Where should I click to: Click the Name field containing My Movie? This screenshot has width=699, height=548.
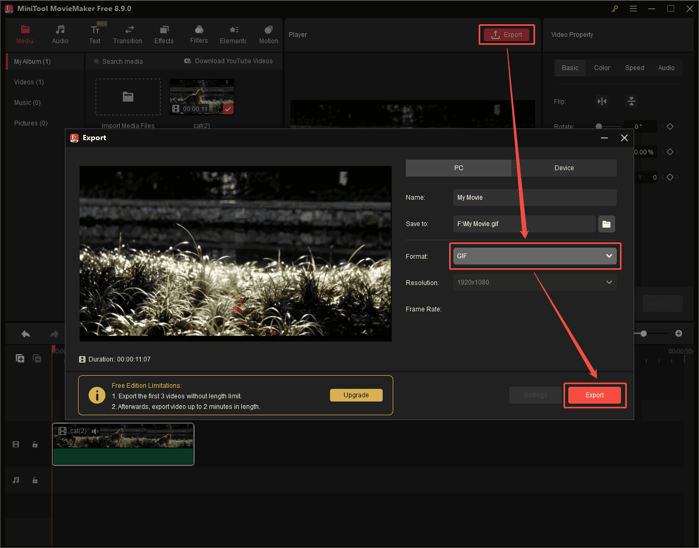(535, 198)
